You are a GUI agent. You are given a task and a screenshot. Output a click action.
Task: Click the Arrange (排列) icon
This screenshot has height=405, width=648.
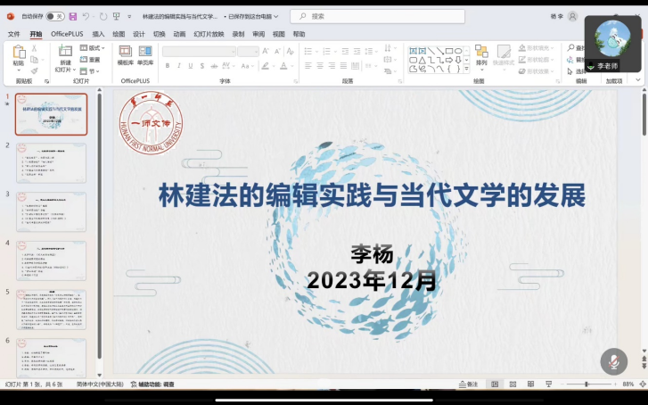[481, 54]
